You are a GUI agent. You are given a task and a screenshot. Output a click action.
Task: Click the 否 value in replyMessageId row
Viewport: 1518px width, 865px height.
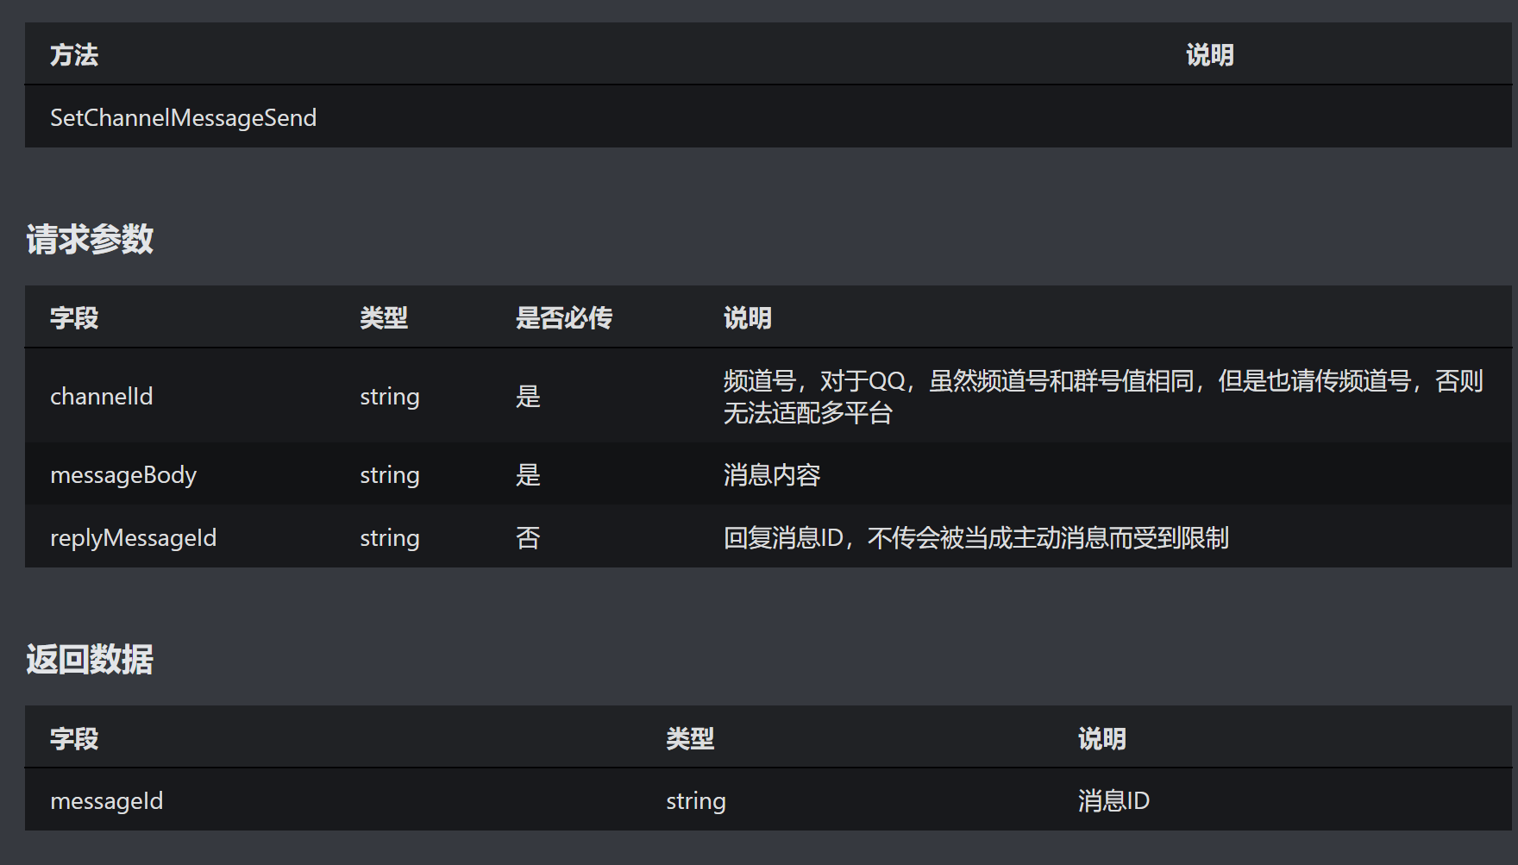click(x=528, y=538)
